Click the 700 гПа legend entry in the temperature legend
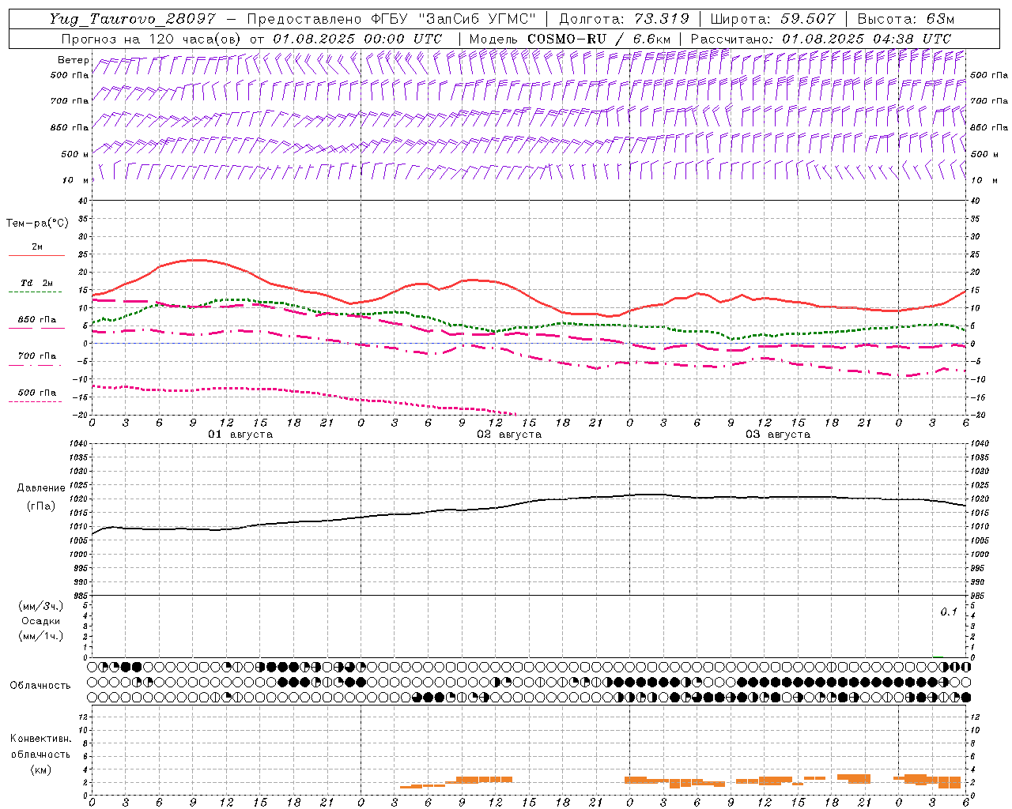The image size is (1012, 809). tap(37, 356)
